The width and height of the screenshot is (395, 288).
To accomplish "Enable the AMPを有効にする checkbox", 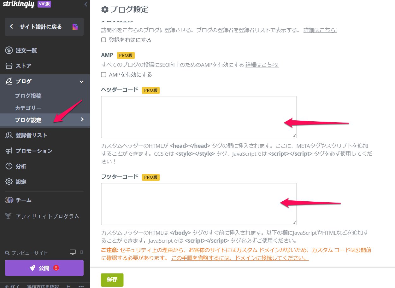I will click(x=103, y=75).
